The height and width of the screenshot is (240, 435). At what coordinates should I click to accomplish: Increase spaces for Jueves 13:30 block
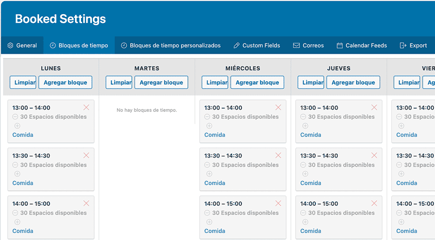click(x=305, y=174)
